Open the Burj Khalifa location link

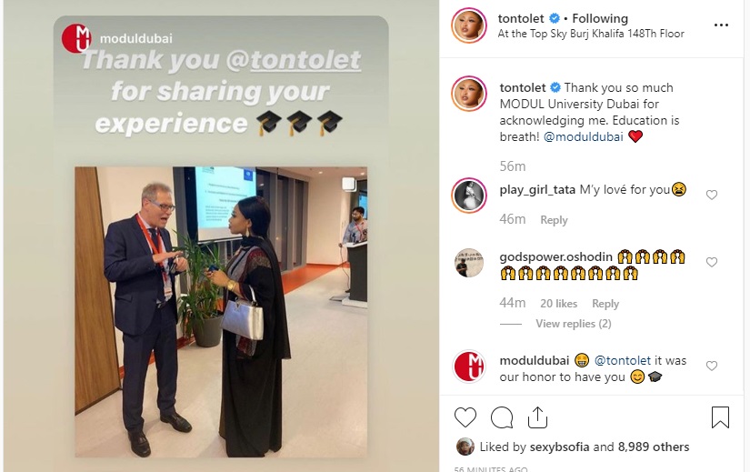click(591, 34)
